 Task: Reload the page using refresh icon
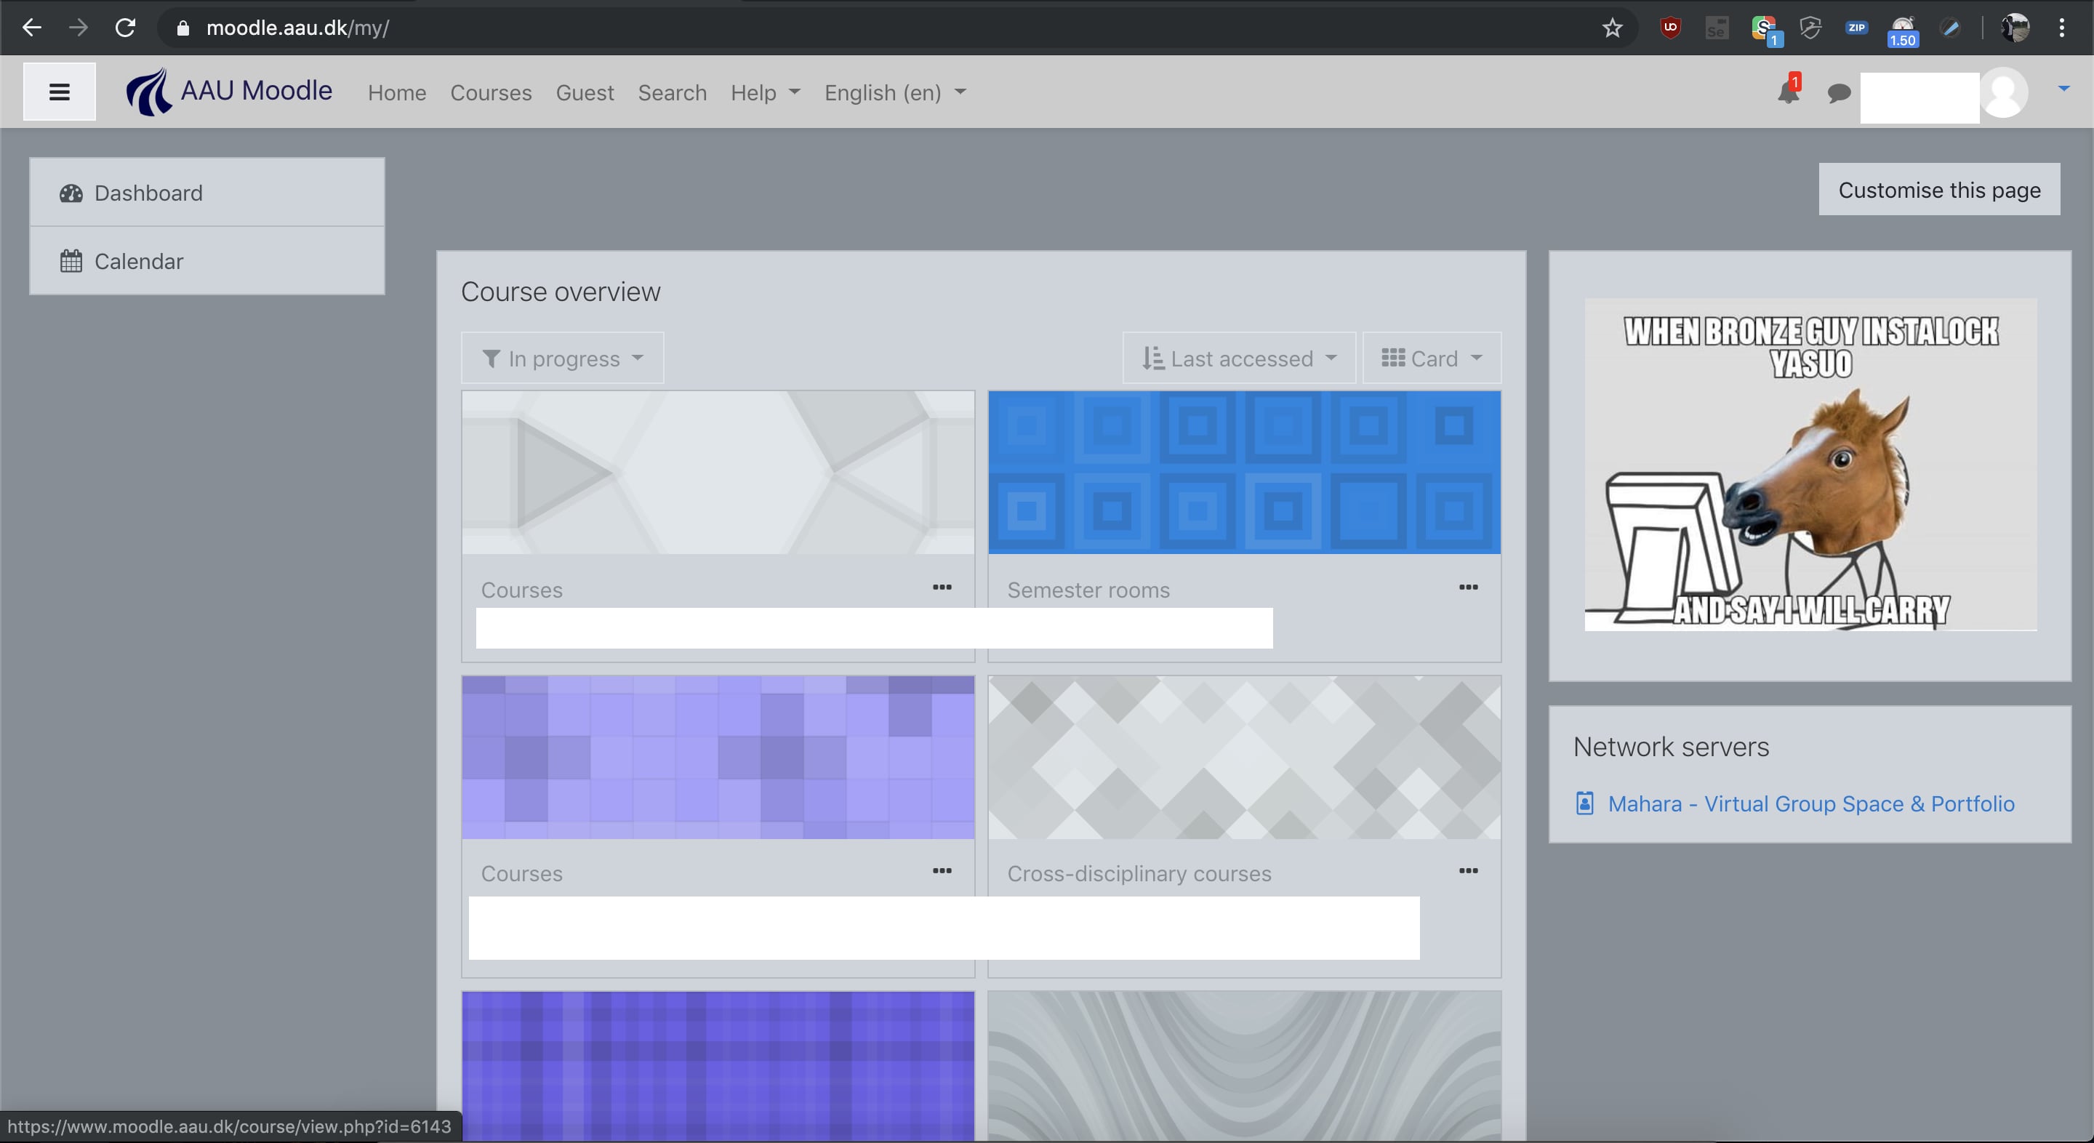pyautogui.click(x=125, y=28)
